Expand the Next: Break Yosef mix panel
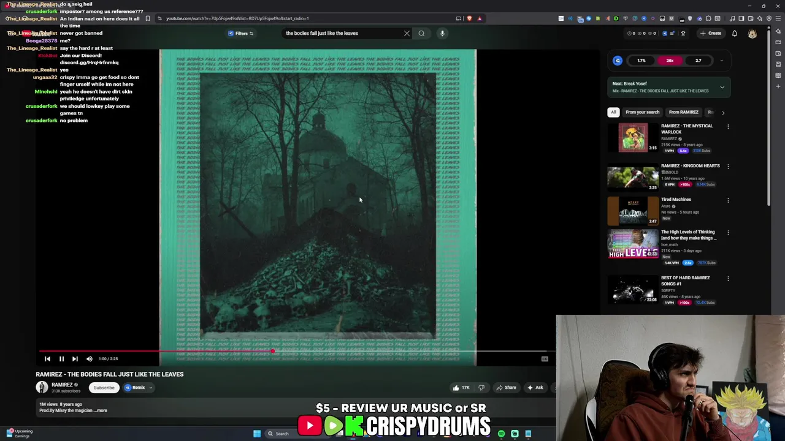This screenshot has height=441, width=785. [722, 87]
